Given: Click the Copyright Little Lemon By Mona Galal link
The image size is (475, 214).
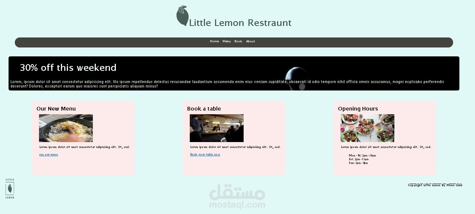Looking at the screenshot, I should click(435, 185).
